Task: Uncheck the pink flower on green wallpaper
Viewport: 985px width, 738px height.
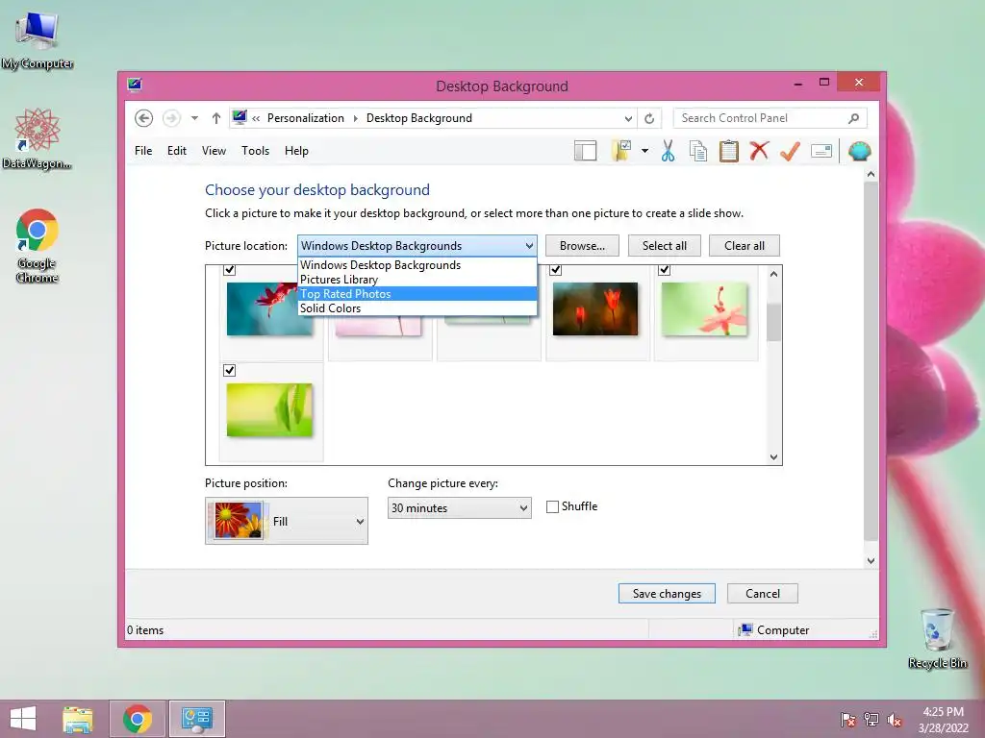Action: pos(664,270)
